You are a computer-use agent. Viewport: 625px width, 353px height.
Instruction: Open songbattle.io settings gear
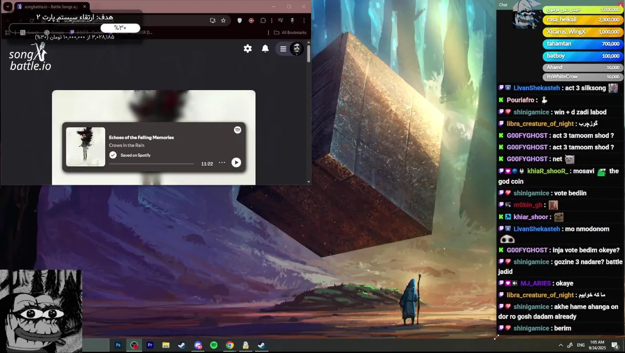click(248, 49)
